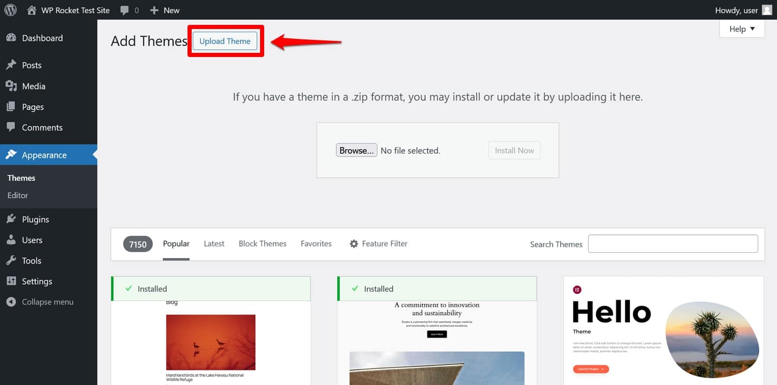Click the Search Themes input field
This screenshot has height=385, width=777.
pos(673,244)
